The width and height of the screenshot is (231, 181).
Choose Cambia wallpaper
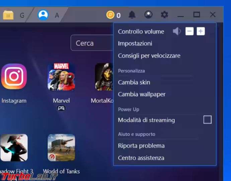tap(142, 95)
